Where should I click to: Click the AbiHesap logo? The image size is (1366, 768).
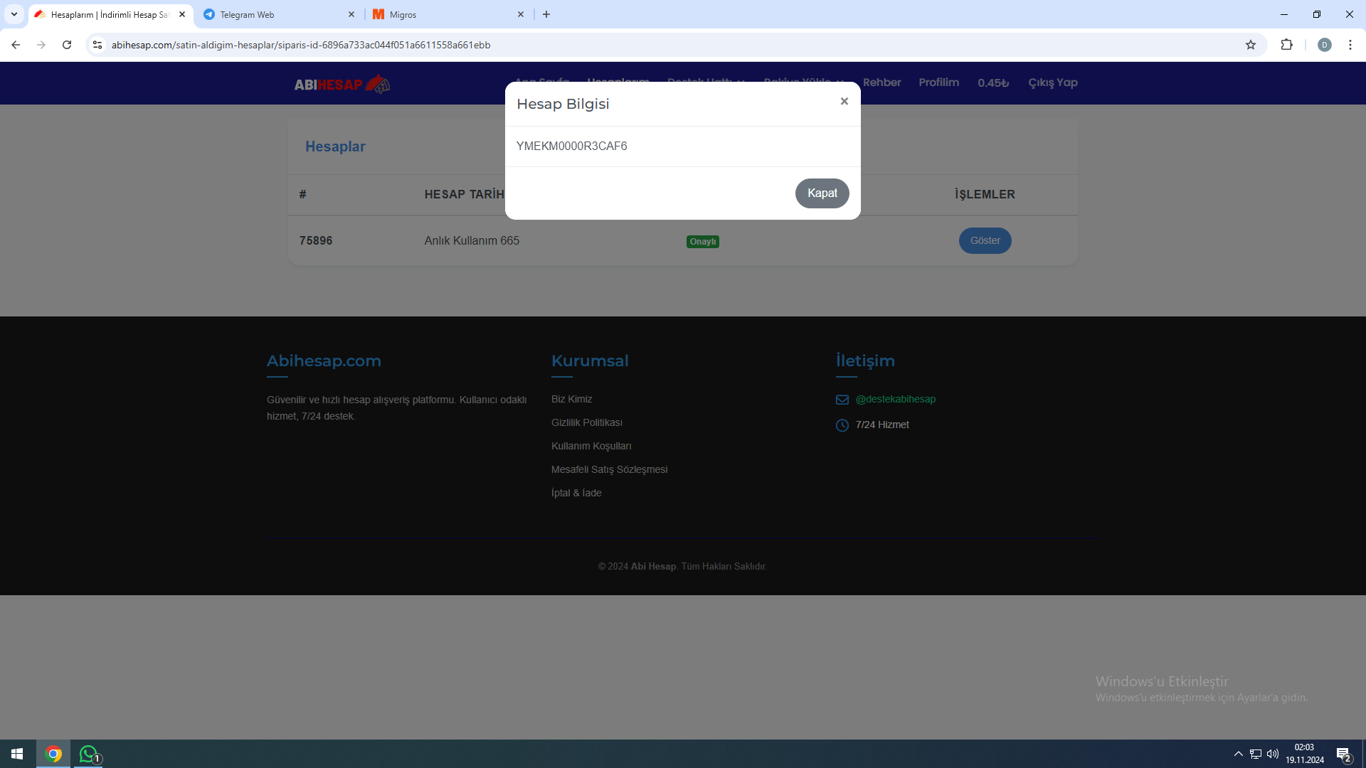tap(341, 84)
